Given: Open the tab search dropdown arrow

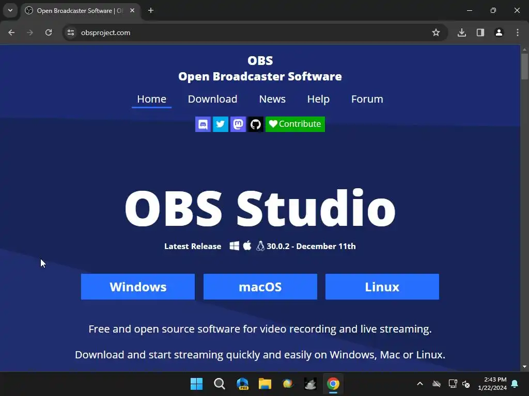Looking at the screenshot, I should tap(10, 10).
